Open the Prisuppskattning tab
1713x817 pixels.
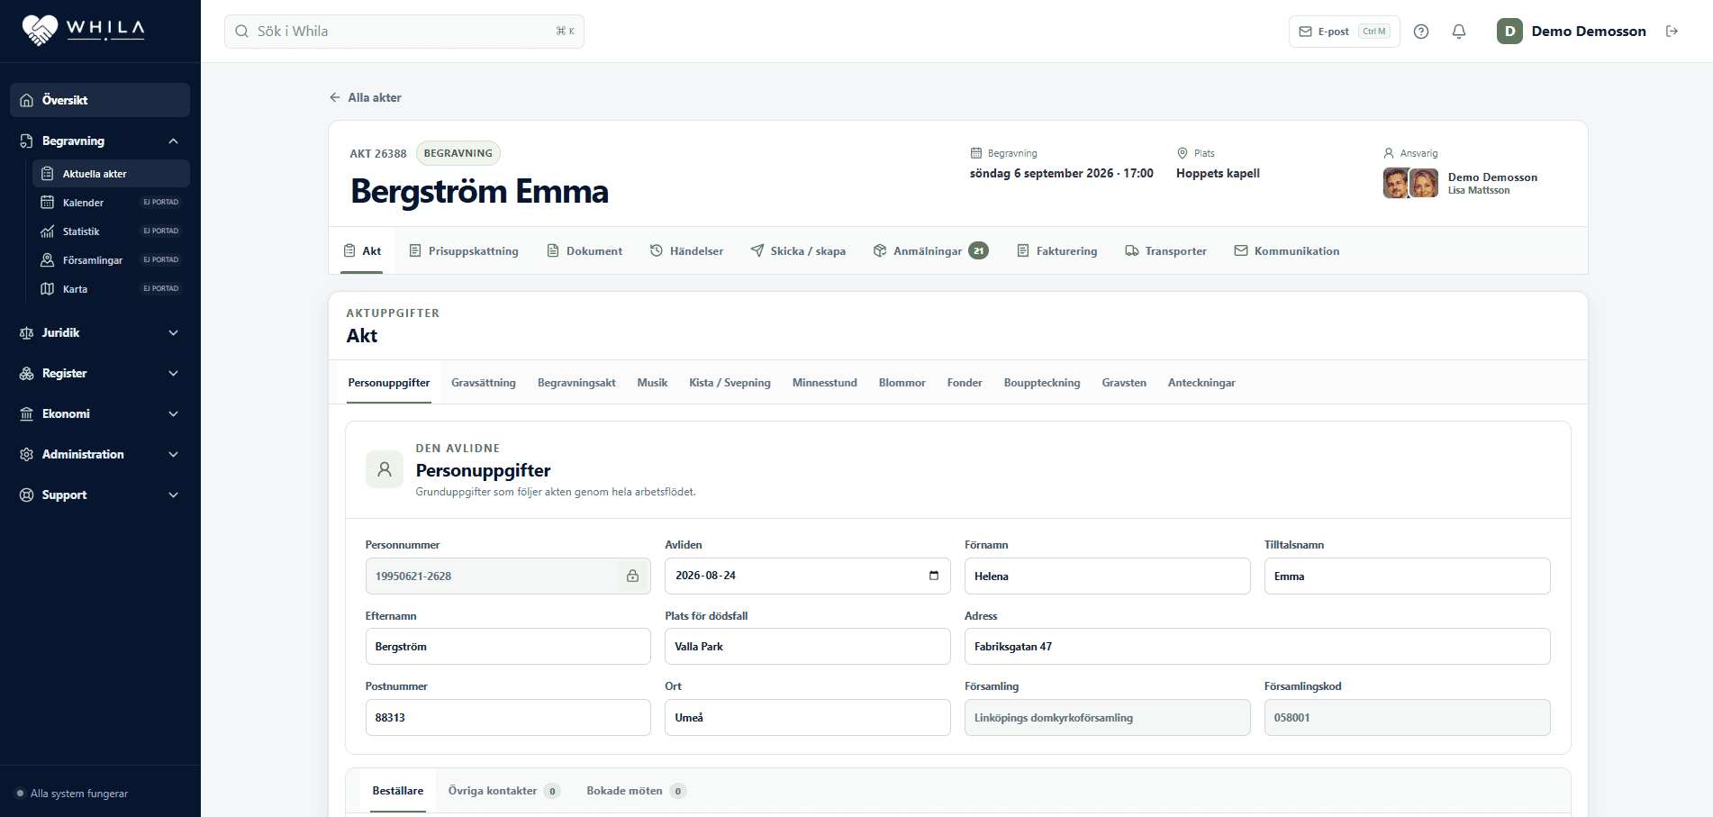[x=464, y=251]
